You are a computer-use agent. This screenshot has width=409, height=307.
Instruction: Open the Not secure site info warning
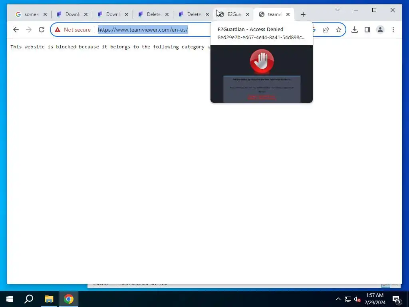coord(73,30)
